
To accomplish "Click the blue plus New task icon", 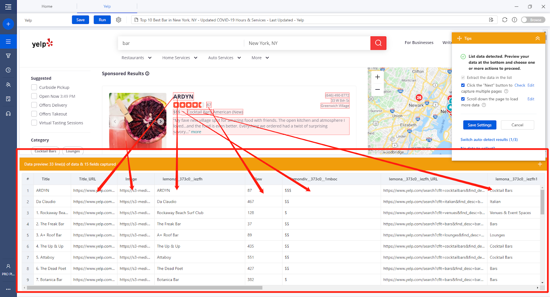I will click(x=8, y=24).
